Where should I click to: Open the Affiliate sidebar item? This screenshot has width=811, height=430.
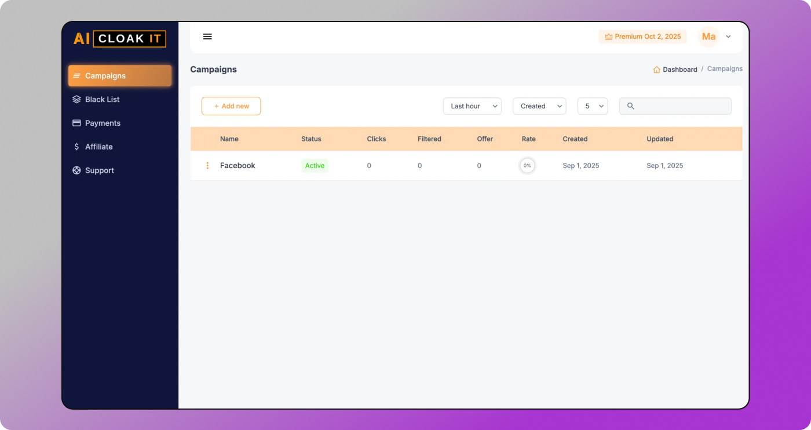point(98,147)
